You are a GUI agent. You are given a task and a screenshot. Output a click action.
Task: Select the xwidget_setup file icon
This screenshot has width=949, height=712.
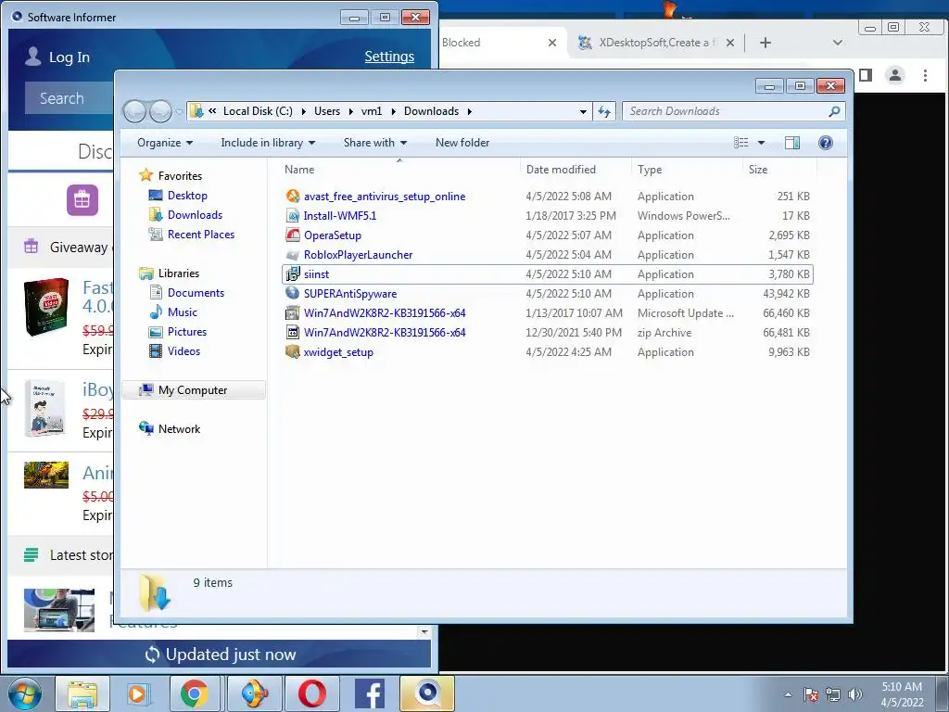pos(293,351)
